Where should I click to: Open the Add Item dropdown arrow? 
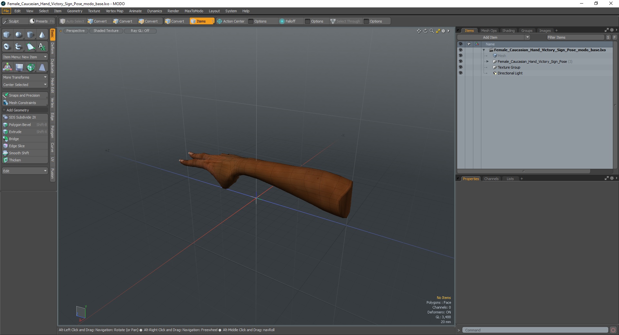527,37
